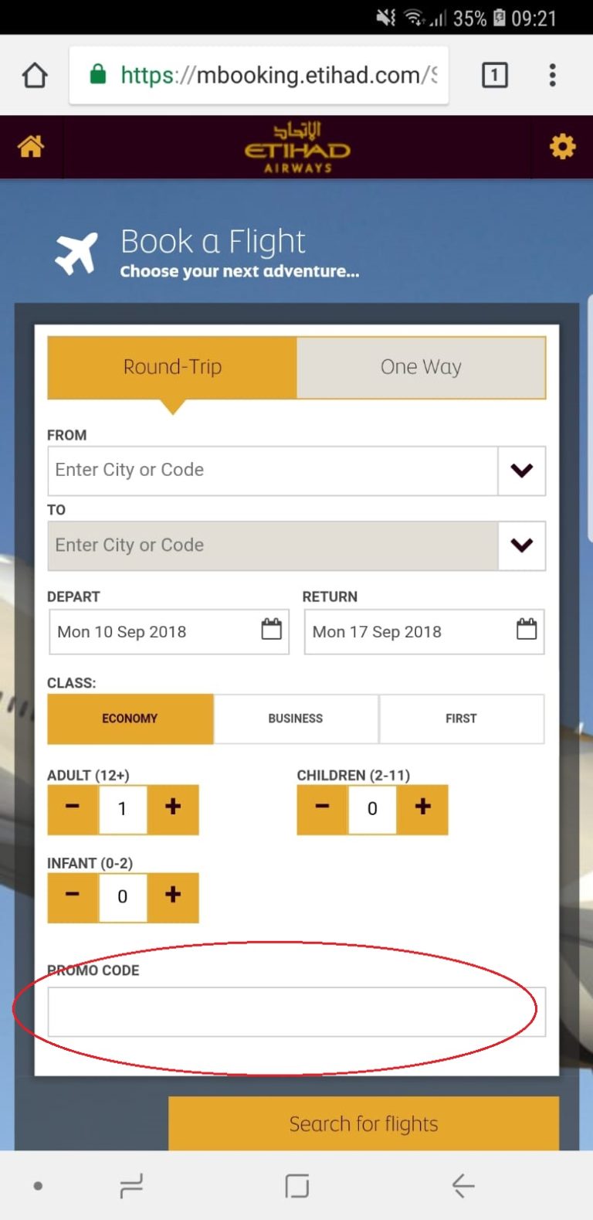Open the settings gear icon
This screenshot has height=1220, width=593.
[563, 145]
